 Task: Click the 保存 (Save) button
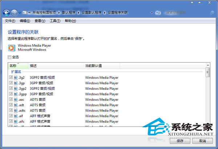pos(180,141)
